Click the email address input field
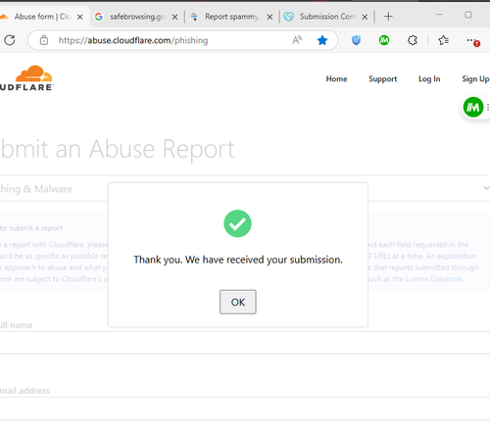Image resolution: width=490 pixels, height=428 pixels. tap(245, 408)
